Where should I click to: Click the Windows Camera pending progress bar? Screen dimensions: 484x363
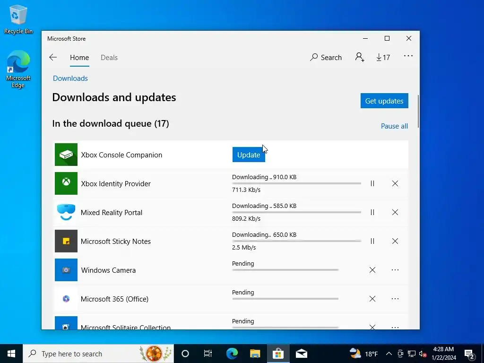point(285,270)
